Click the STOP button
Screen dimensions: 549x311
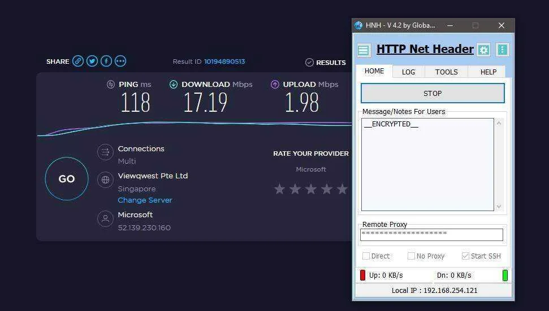tap(433, 93)
